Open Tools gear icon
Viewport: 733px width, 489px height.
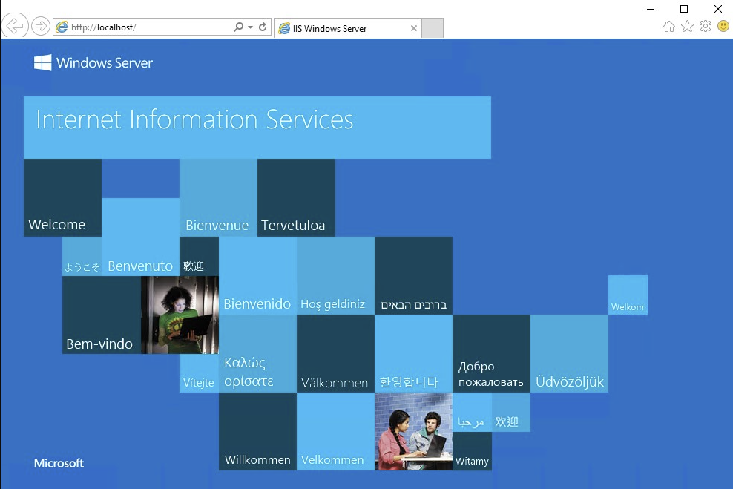[x=706, y=26]
